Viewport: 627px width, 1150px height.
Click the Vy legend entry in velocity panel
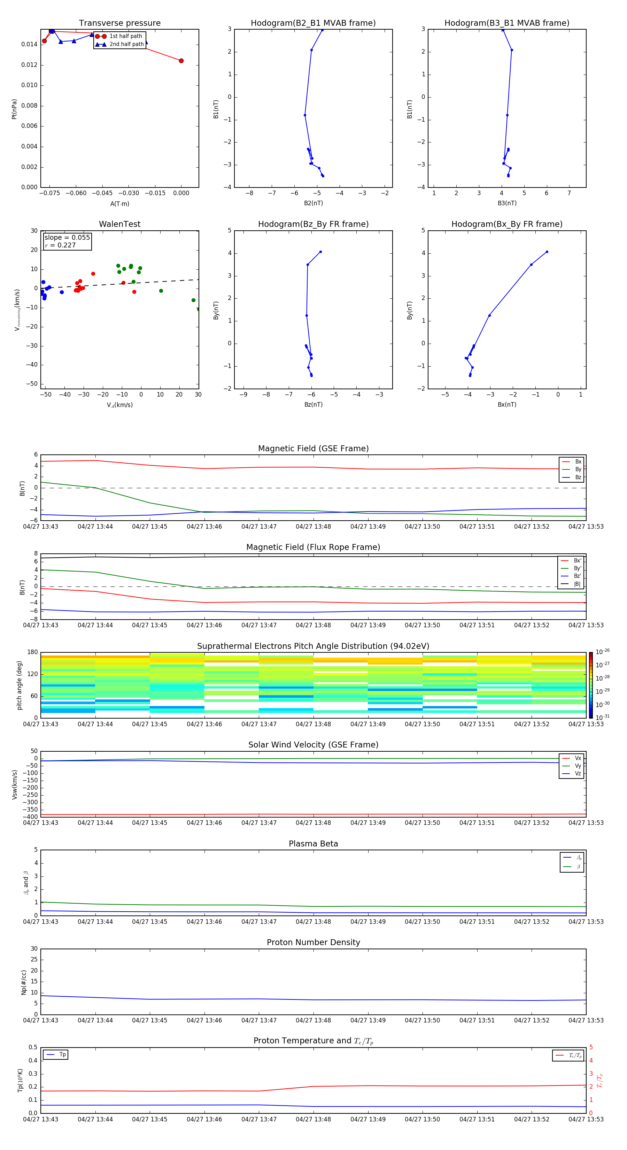point(572,766)
